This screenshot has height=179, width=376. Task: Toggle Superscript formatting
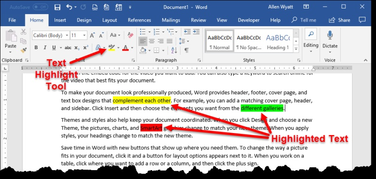coord(86,47)
